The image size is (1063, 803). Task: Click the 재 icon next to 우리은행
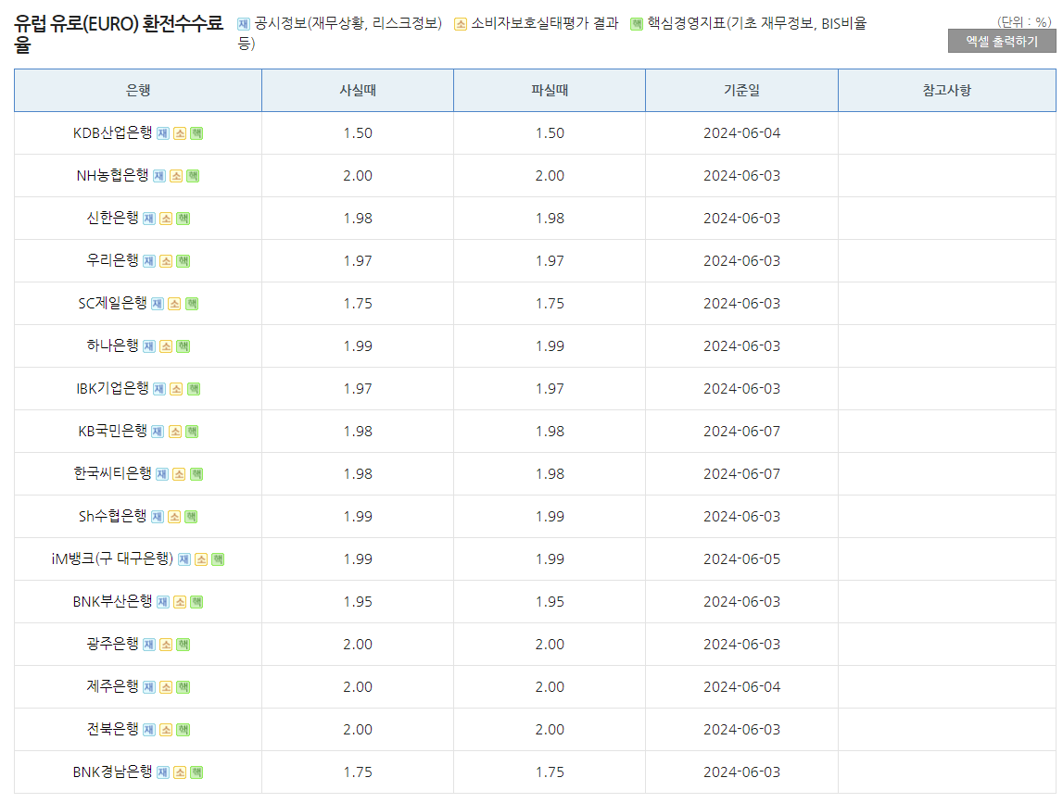148,260
